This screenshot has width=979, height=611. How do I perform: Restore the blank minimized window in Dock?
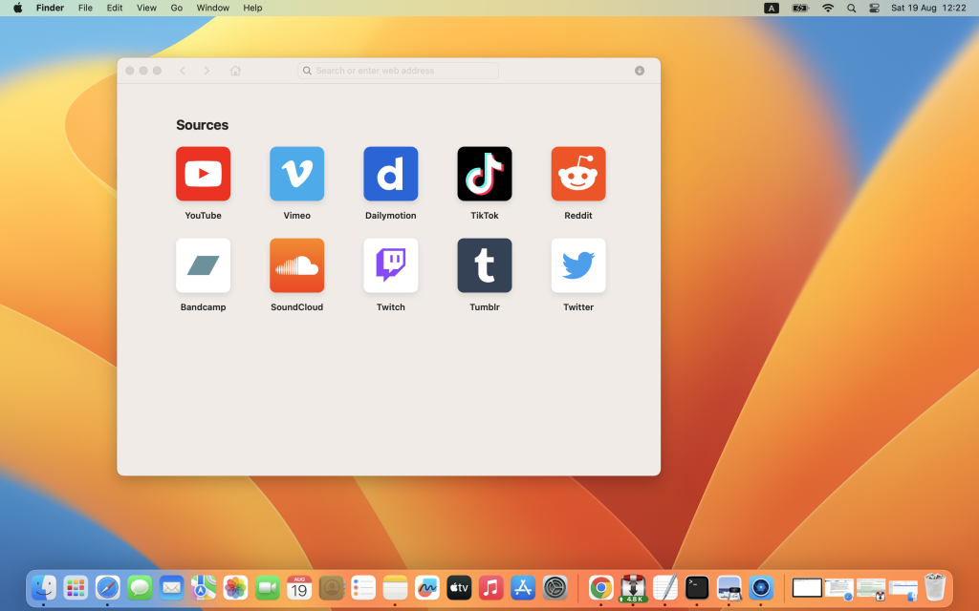(807, 587)
